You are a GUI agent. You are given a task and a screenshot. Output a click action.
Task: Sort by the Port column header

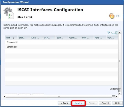tap(11, 38)
